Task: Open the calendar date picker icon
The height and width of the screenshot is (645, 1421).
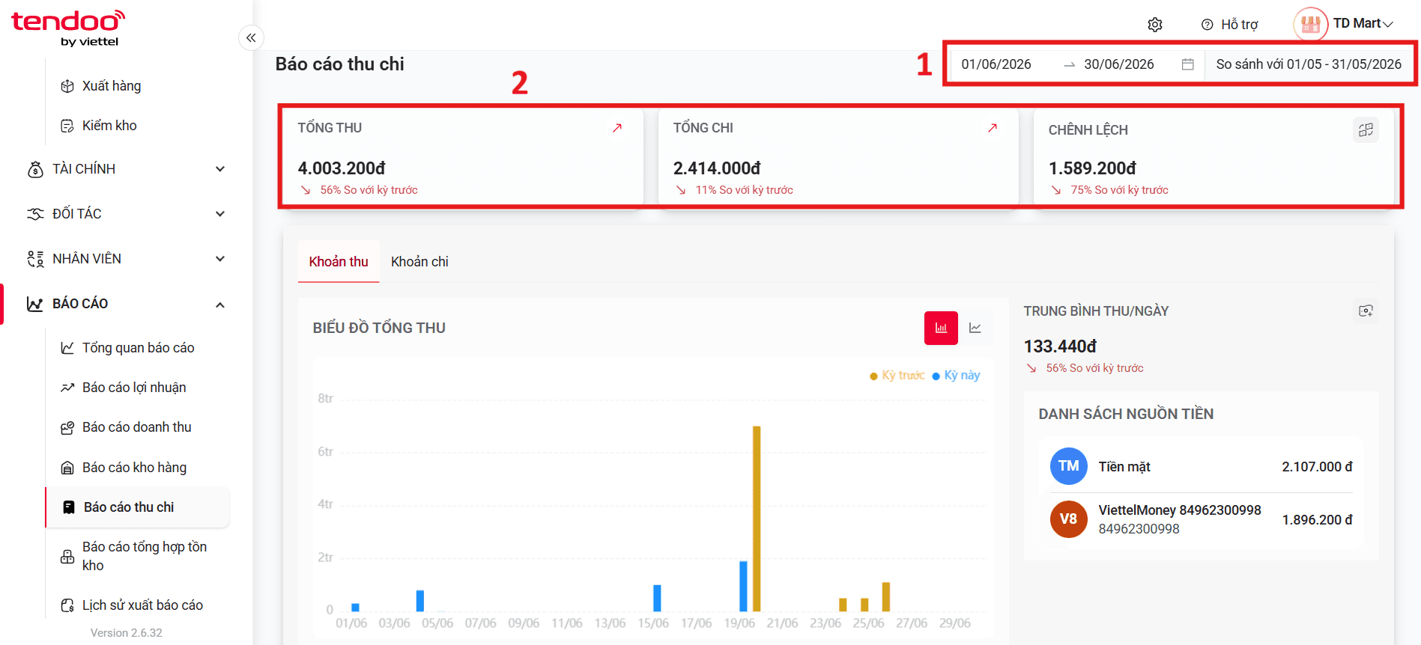Action: coord(1187,64)
